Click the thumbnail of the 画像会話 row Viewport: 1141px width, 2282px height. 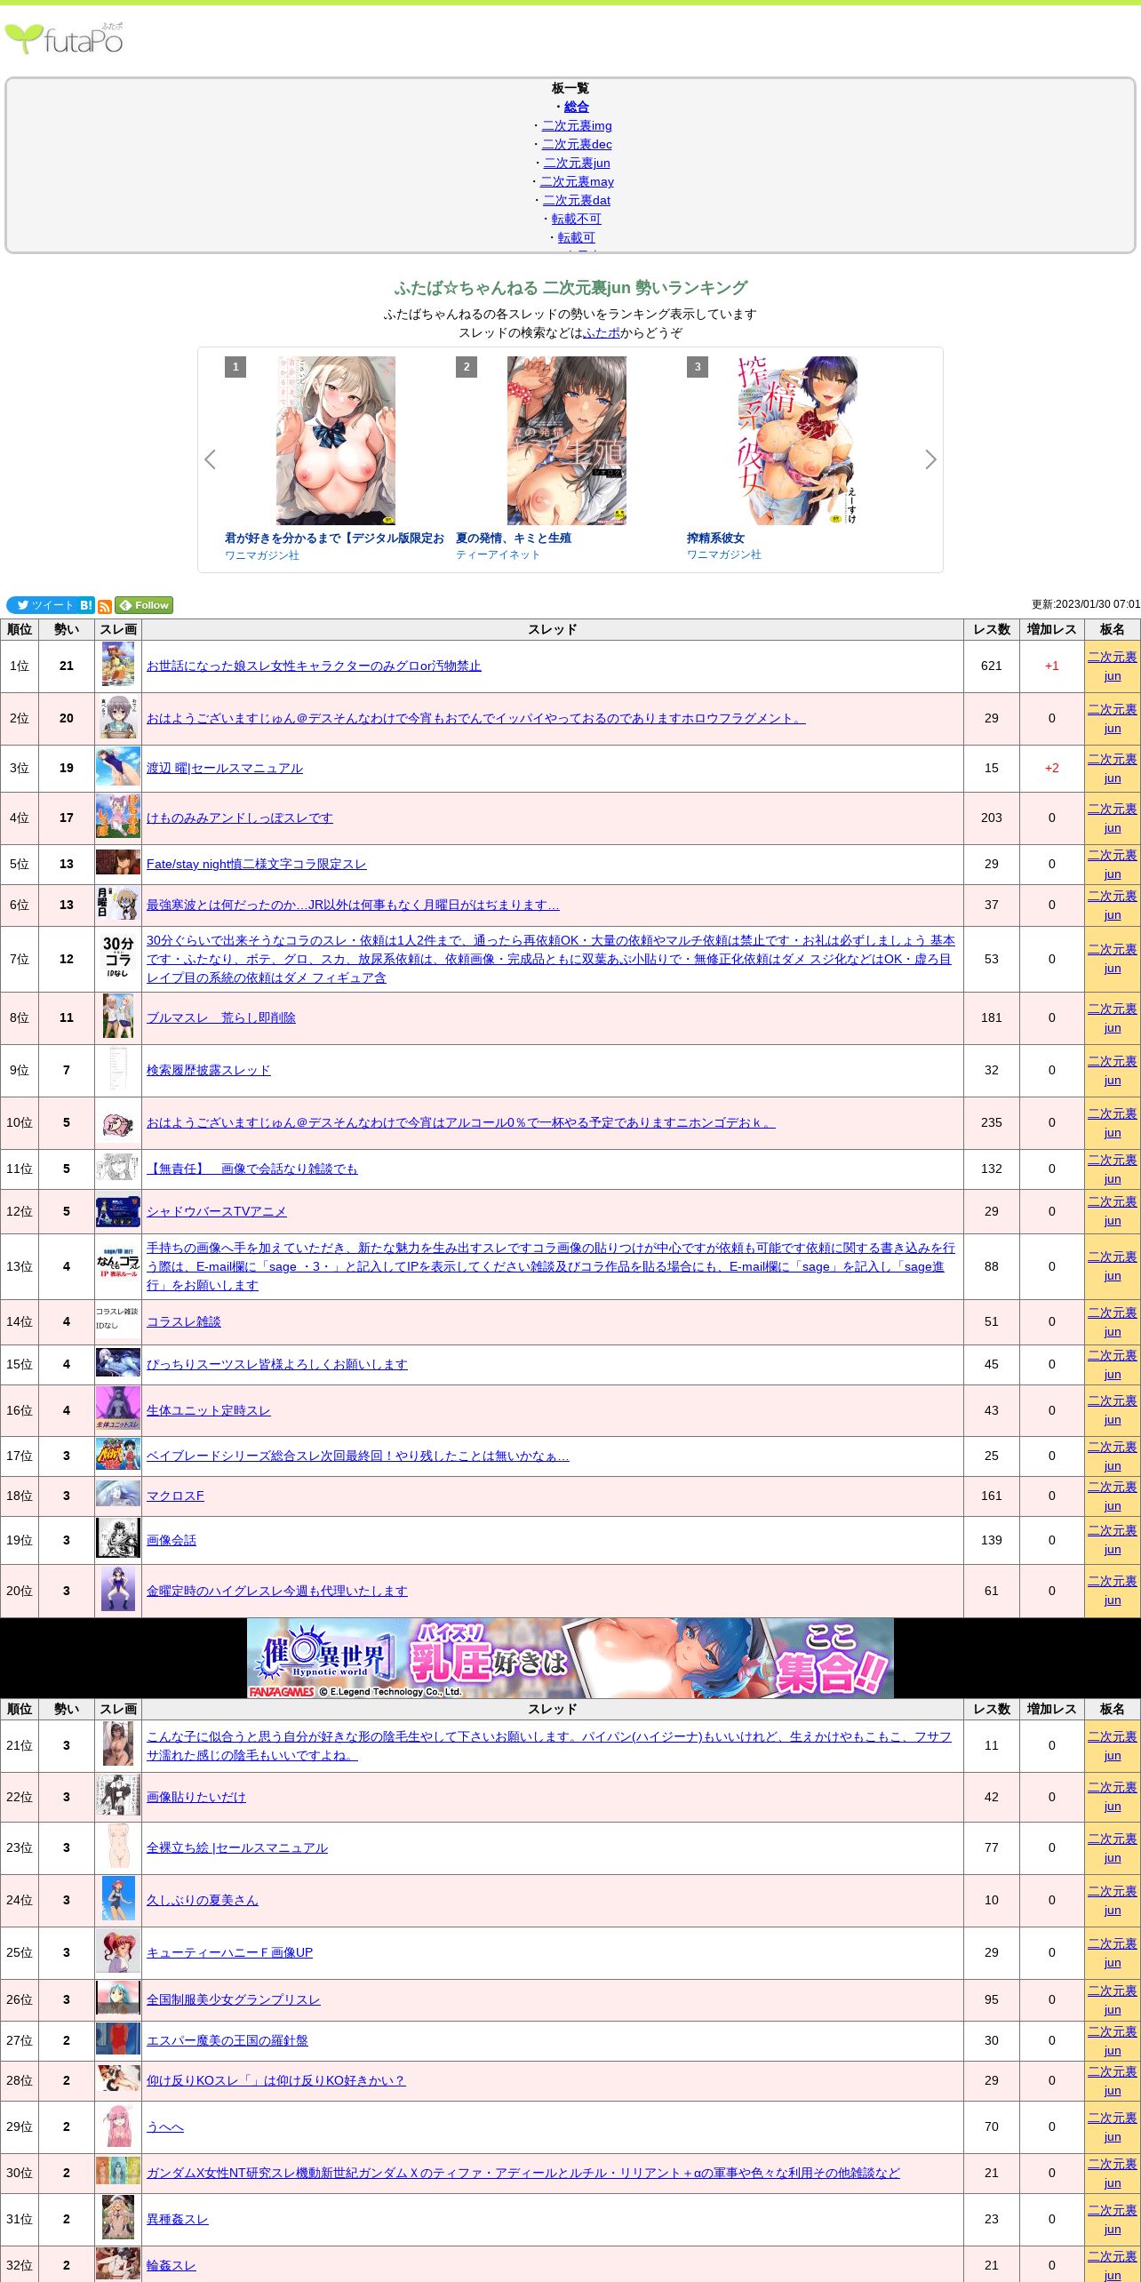[x=118, y=1538]
